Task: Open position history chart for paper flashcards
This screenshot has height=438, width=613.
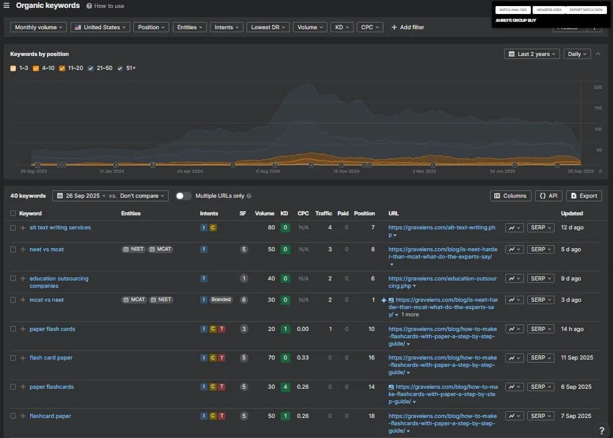Action: click(514, 387)
